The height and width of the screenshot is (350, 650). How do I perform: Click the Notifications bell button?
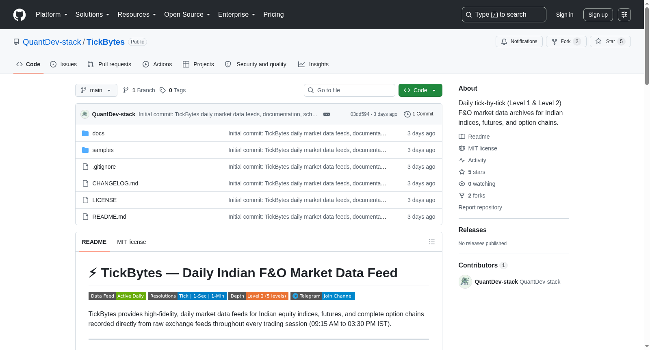pos(519,41)
